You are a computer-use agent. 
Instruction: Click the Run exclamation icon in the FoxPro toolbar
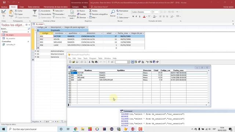[x=109, y=62]
